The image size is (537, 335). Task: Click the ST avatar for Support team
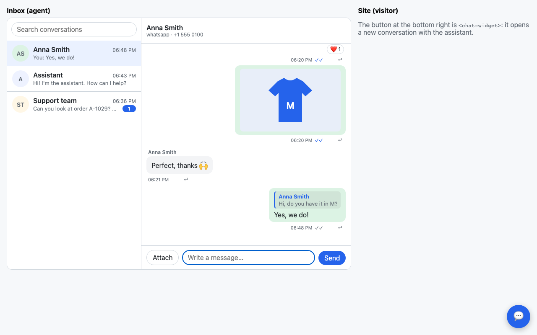pyautogui.click(x=21, y=105)
